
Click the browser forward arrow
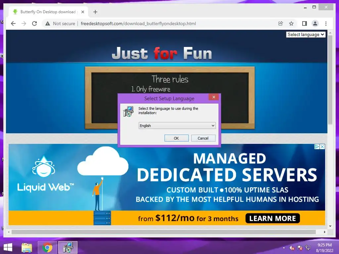click(24, 23)
